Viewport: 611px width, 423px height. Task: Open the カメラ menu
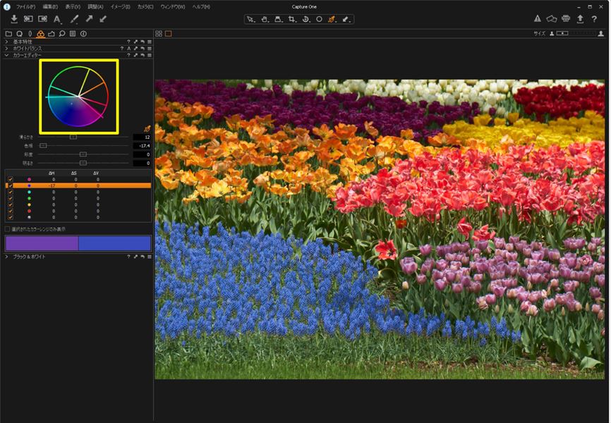click(145, 7)
